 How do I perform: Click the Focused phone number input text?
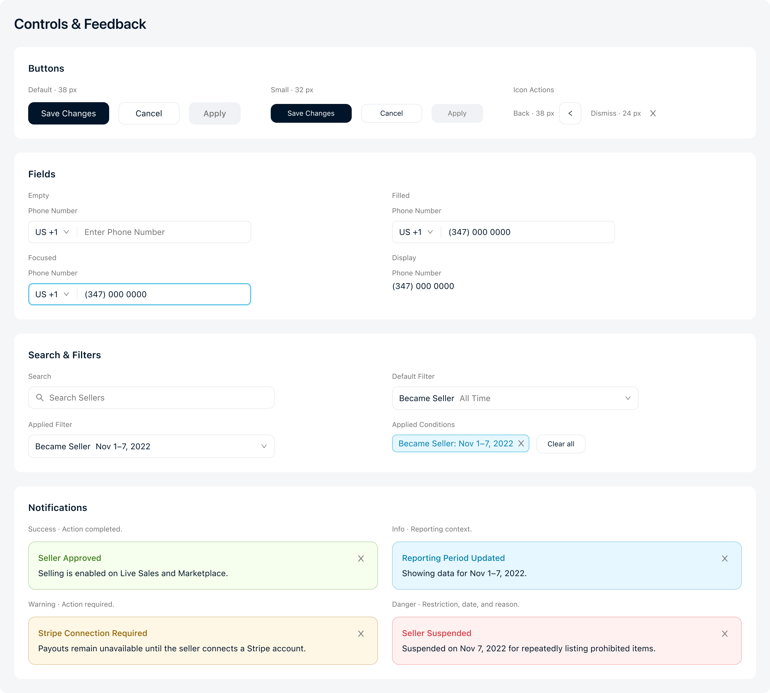[x=116, y=294]
